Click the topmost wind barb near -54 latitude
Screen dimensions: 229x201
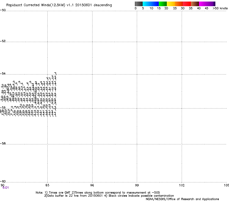[55, 73]
